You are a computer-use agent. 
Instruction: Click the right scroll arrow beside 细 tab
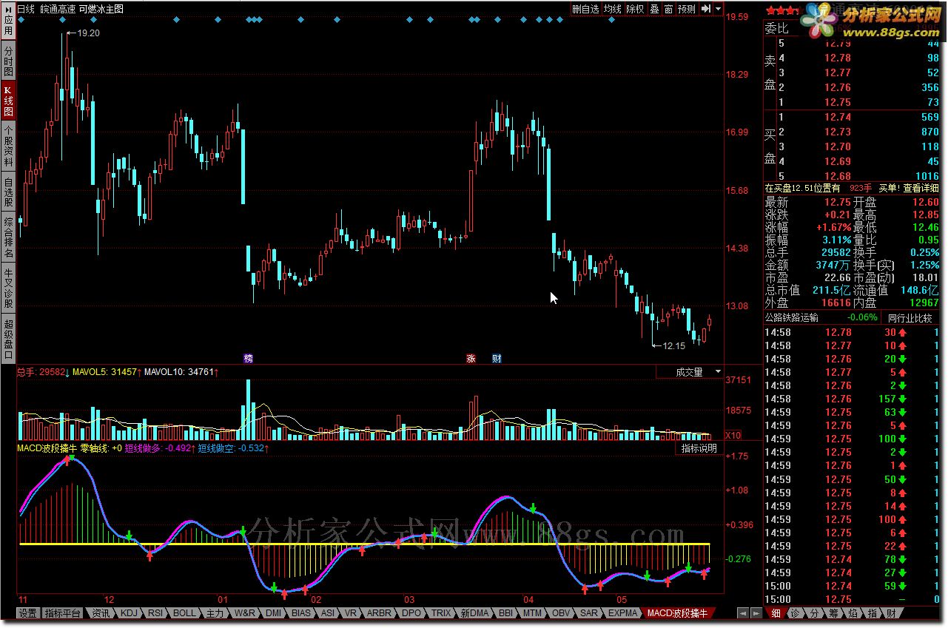click(x=758, y=613)
